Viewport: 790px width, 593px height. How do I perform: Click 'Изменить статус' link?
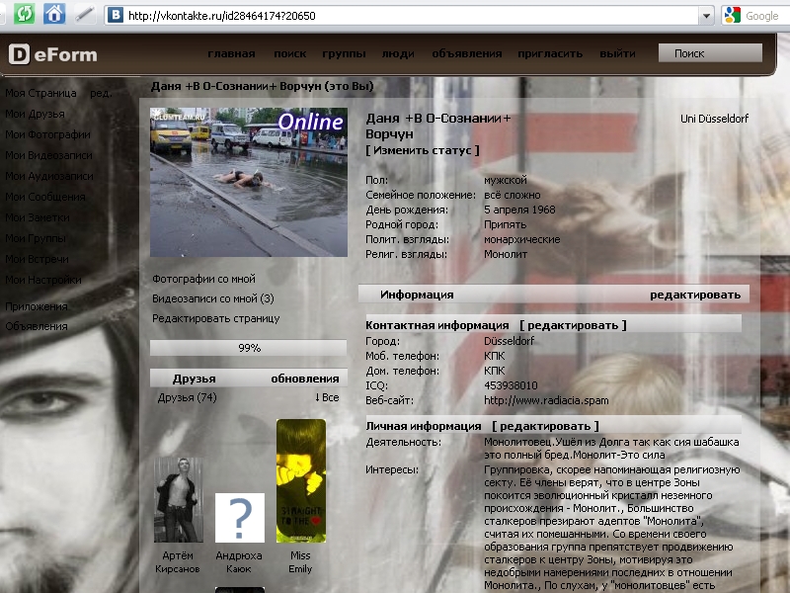point(422,150)
